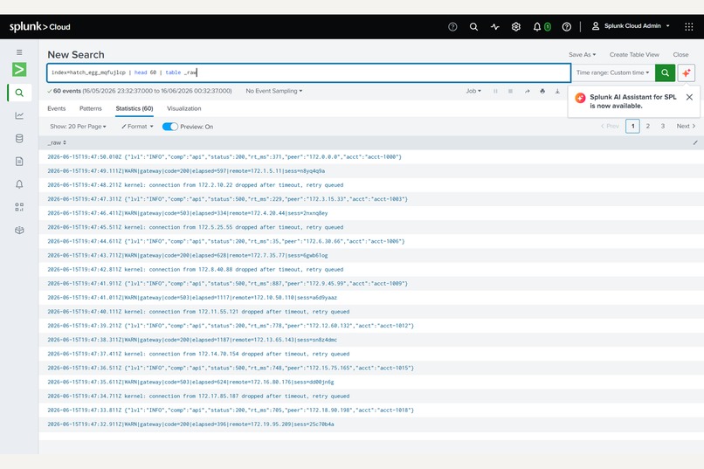The image size is (704, 469).
Task: Open the Search icon in the sidebar
Action: click(x=19, y=93)
